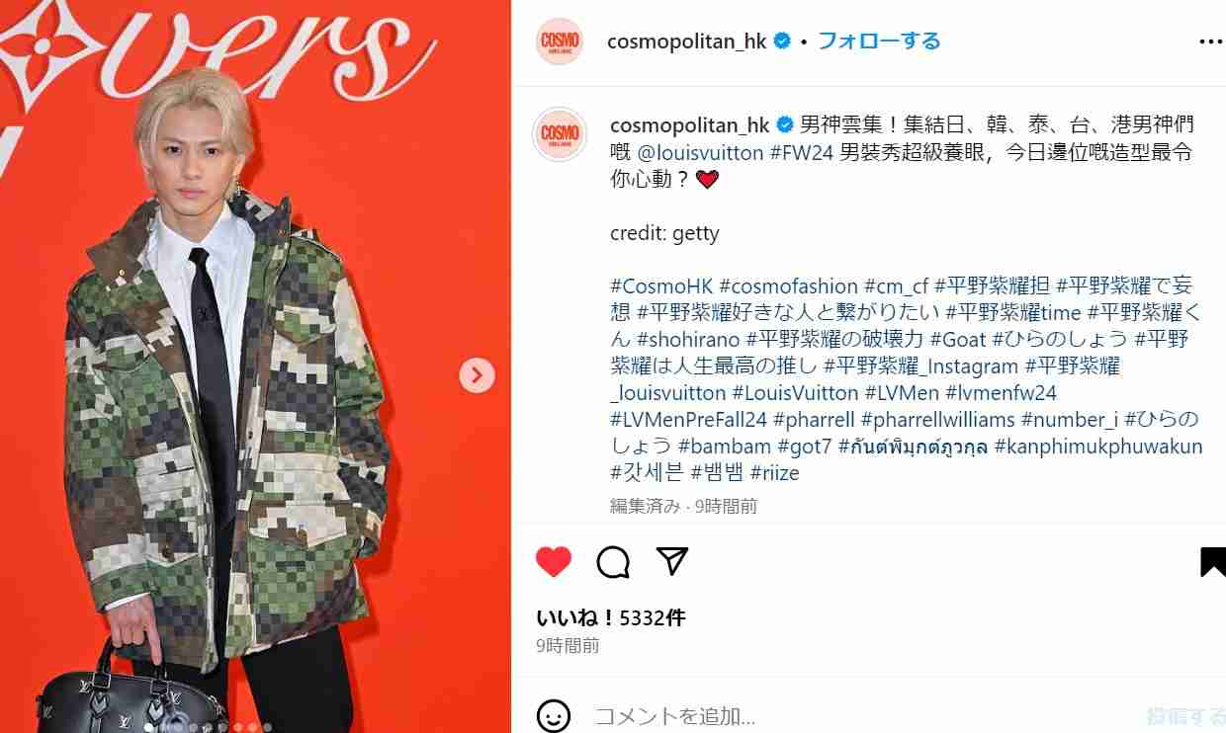Open the #pharrellwilliams hashtag
Image resolution: width=1226 pixels, height=733 pixels.
[937, 420]
